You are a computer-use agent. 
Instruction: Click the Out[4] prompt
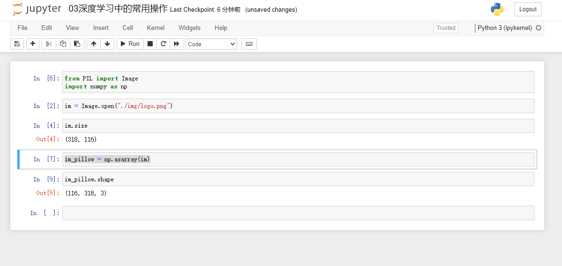click(48, 139)
